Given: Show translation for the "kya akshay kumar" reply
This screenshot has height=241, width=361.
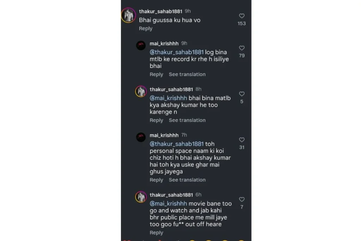Looking at the screenshot, I should (x=187, y=120).
